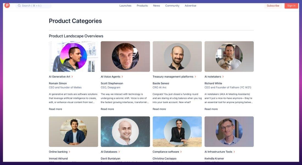Click chevron next to AI Generative Art

tap(72, 77)
